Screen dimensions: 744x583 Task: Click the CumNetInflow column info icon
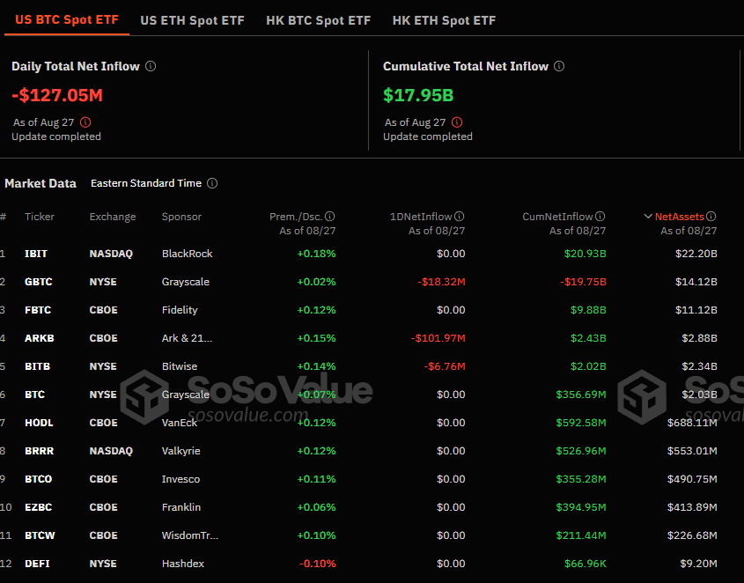click(600, 216)
